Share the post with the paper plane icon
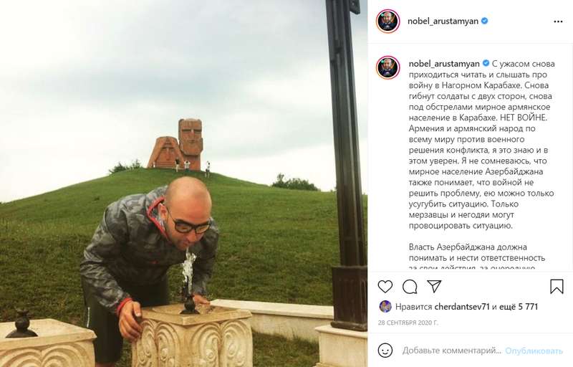 434,286
